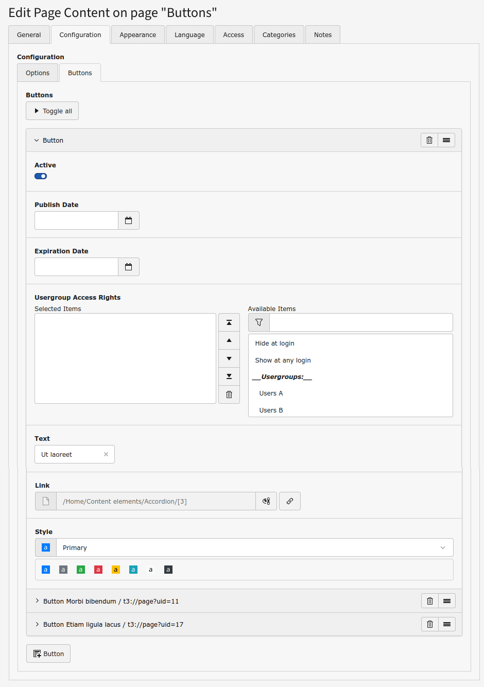Add a new Button record
The image size is (484, 687).
point(48,654)
